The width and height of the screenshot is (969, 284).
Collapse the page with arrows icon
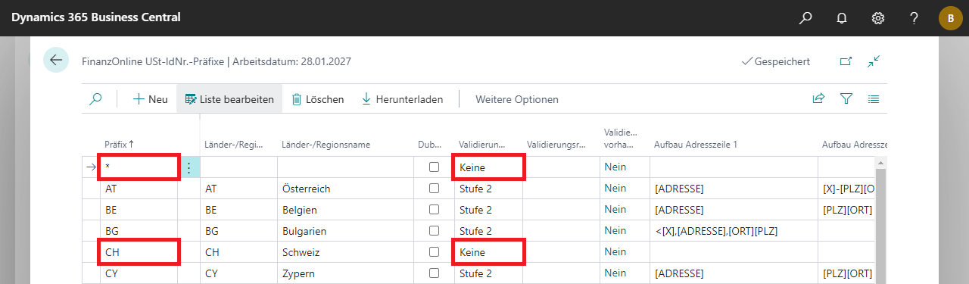pos(874,61)
